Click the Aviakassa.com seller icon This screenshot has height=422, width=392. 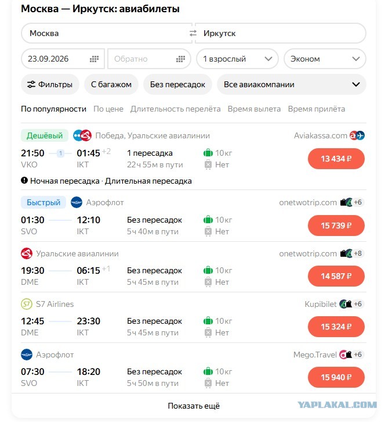coord(357,135)
